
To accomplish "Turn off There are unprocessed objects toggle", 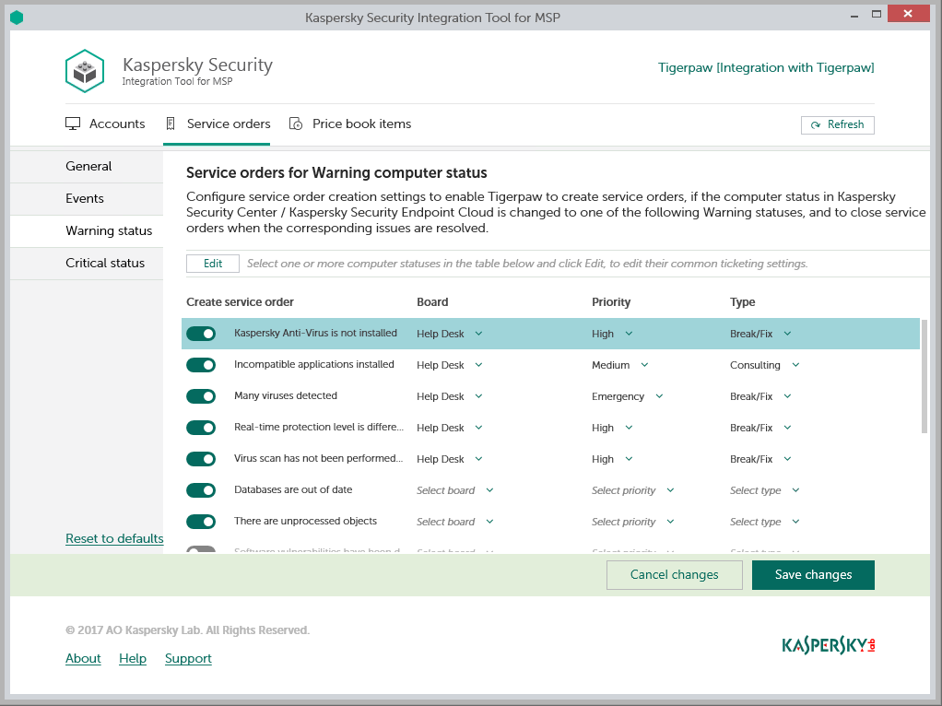I will (201, 522).
